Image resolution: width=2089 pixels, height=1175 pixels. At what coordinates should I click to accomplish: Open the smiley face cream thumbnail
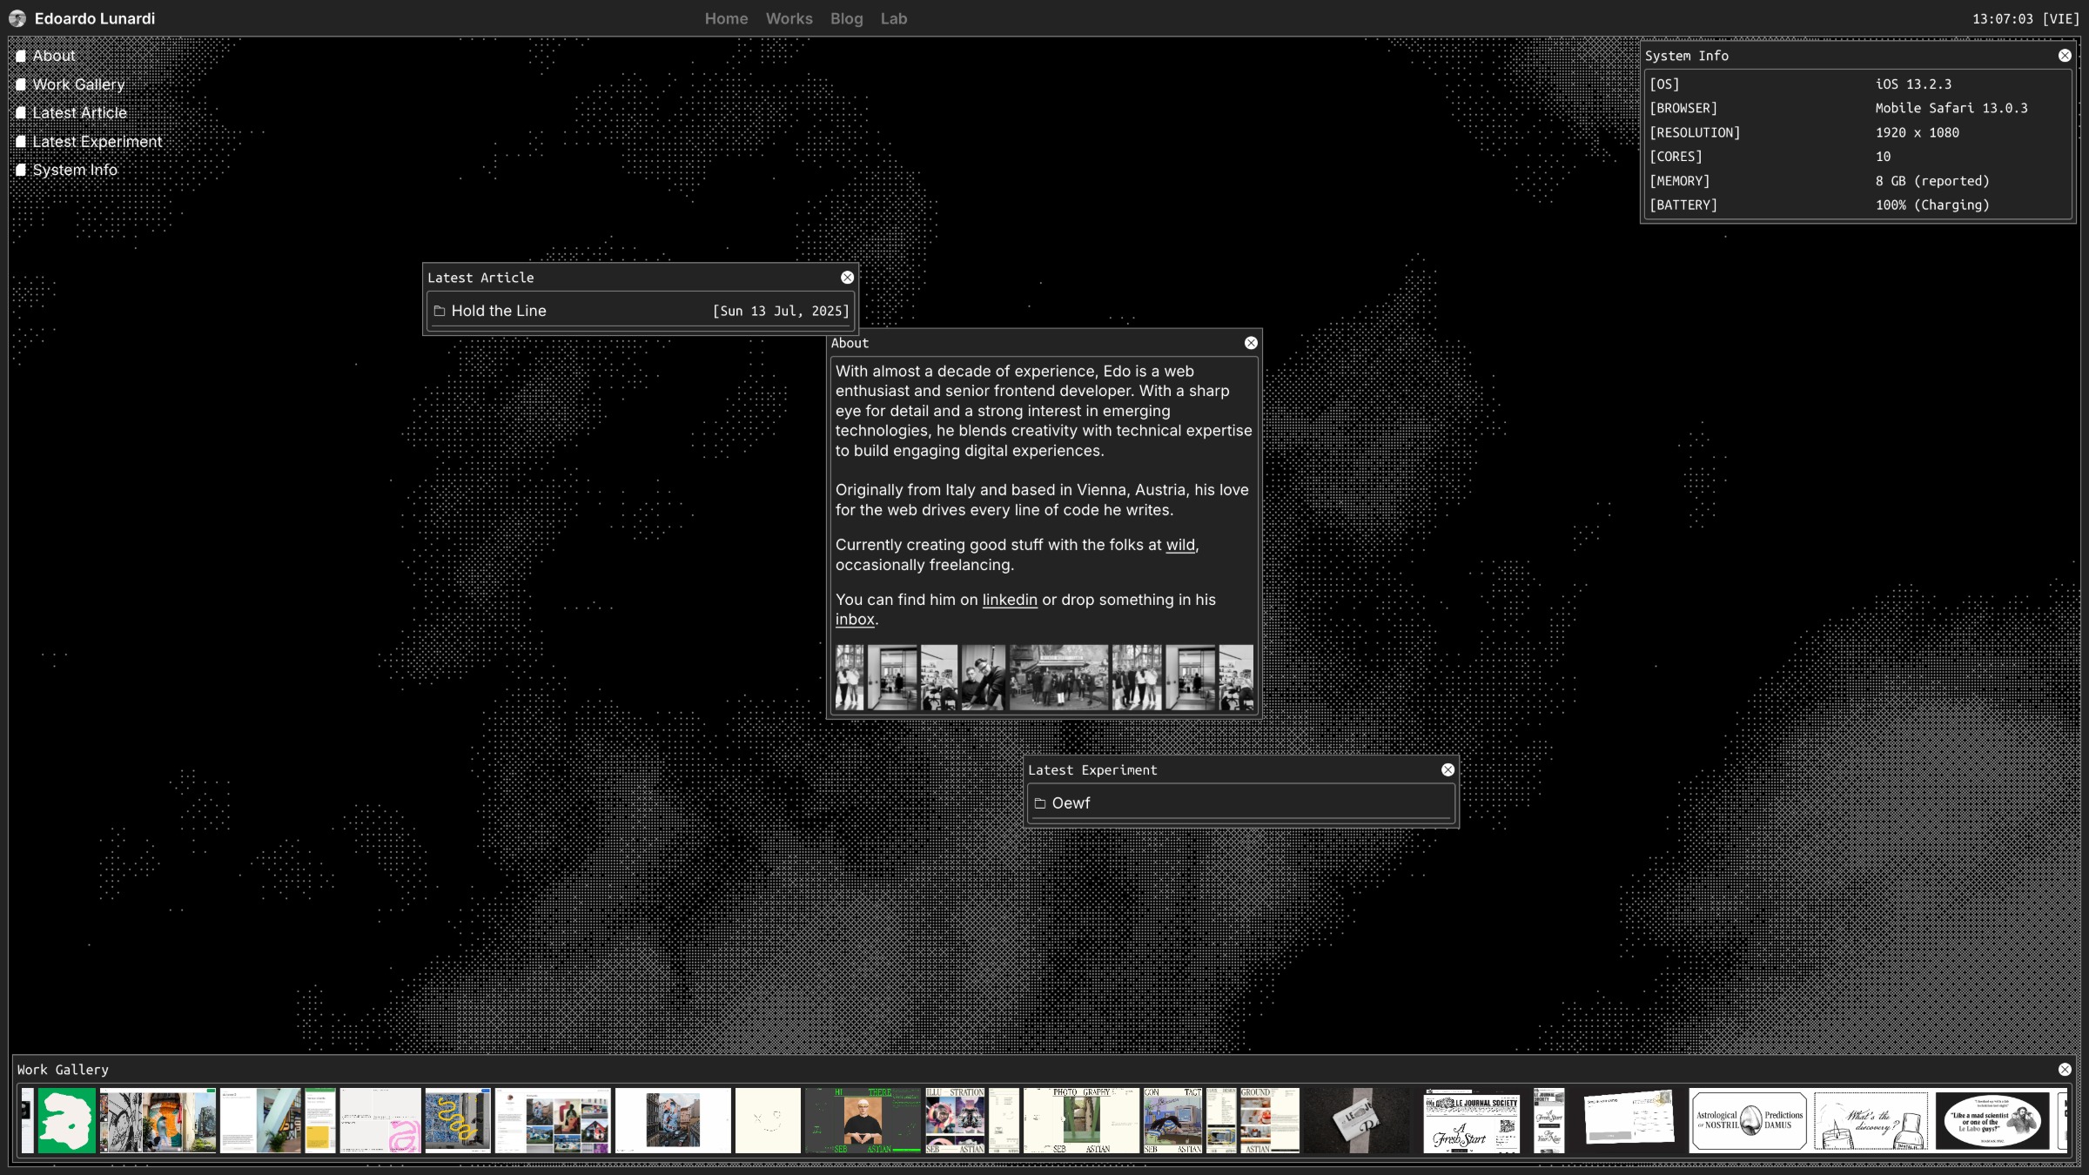pos(768,1120)
